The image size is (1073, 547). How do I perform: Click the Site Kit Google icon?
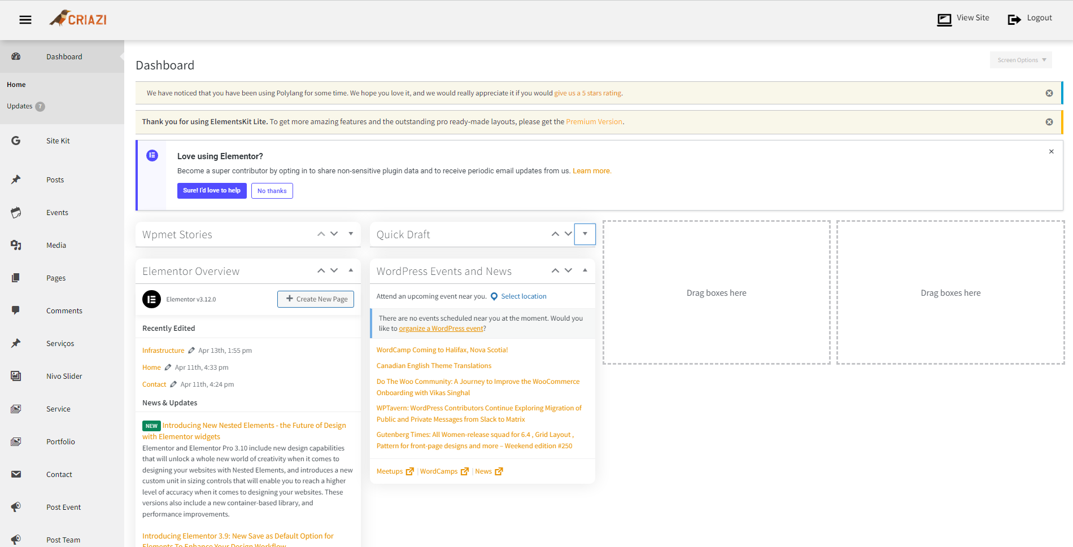pos(16,141)
